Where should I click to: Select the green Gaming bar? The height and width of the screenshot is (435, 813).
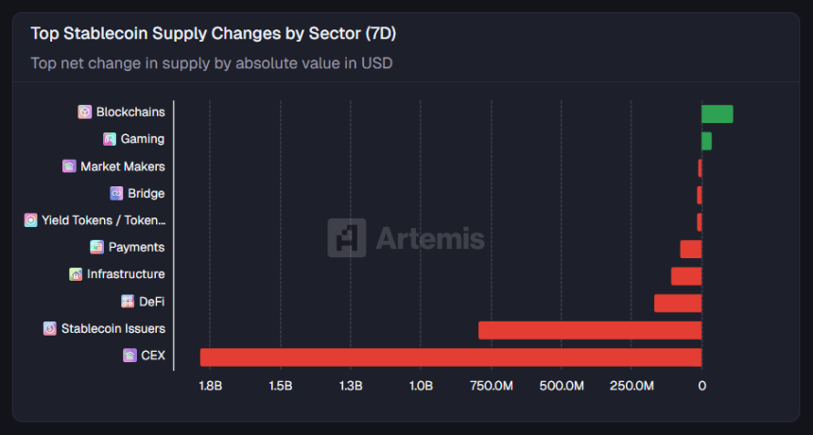(706, 141)
